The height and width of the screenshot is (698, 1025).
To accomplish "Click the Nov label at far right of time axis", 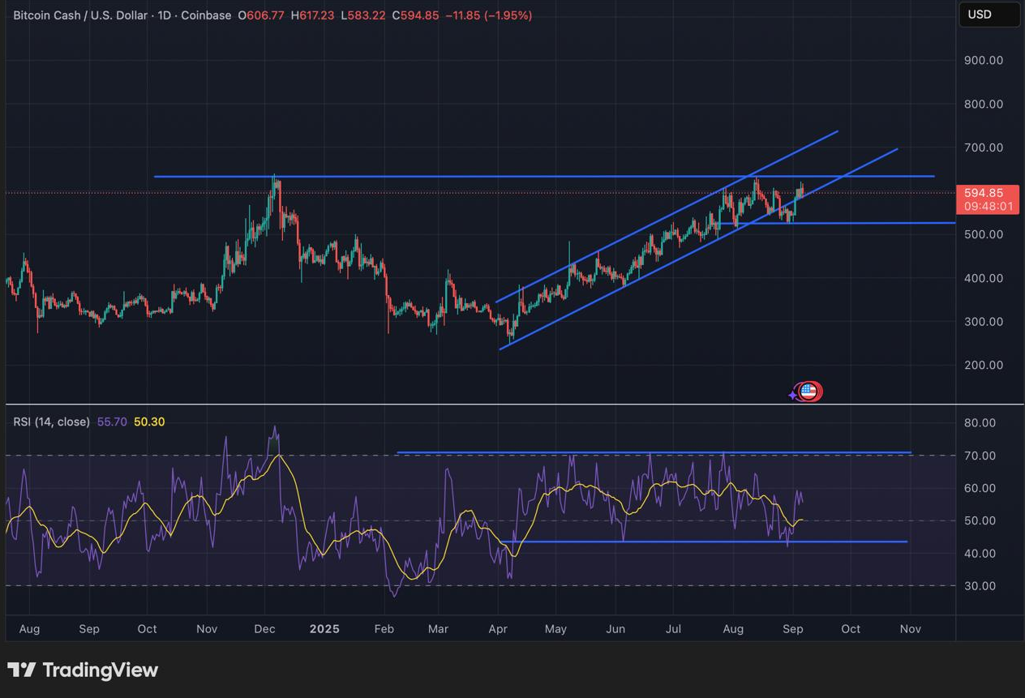I will click(911, 629).
